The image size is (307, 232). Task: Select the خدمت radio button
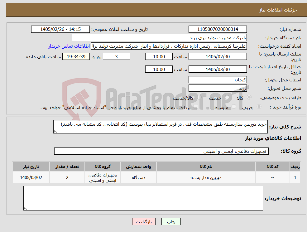pyautogui.click(x=227, y=97)
